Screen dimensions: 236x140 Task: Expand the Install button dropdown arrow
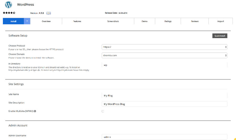27,21
